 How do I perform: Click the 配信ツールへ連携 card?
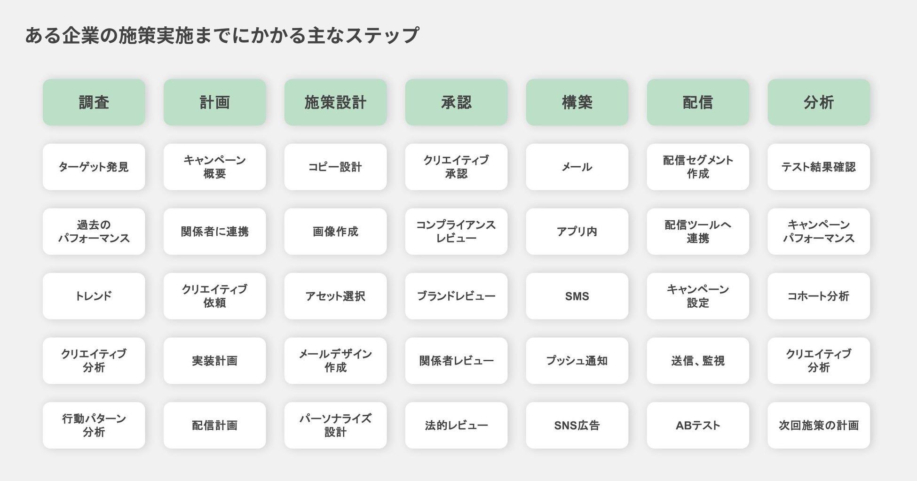click(698, 232)
